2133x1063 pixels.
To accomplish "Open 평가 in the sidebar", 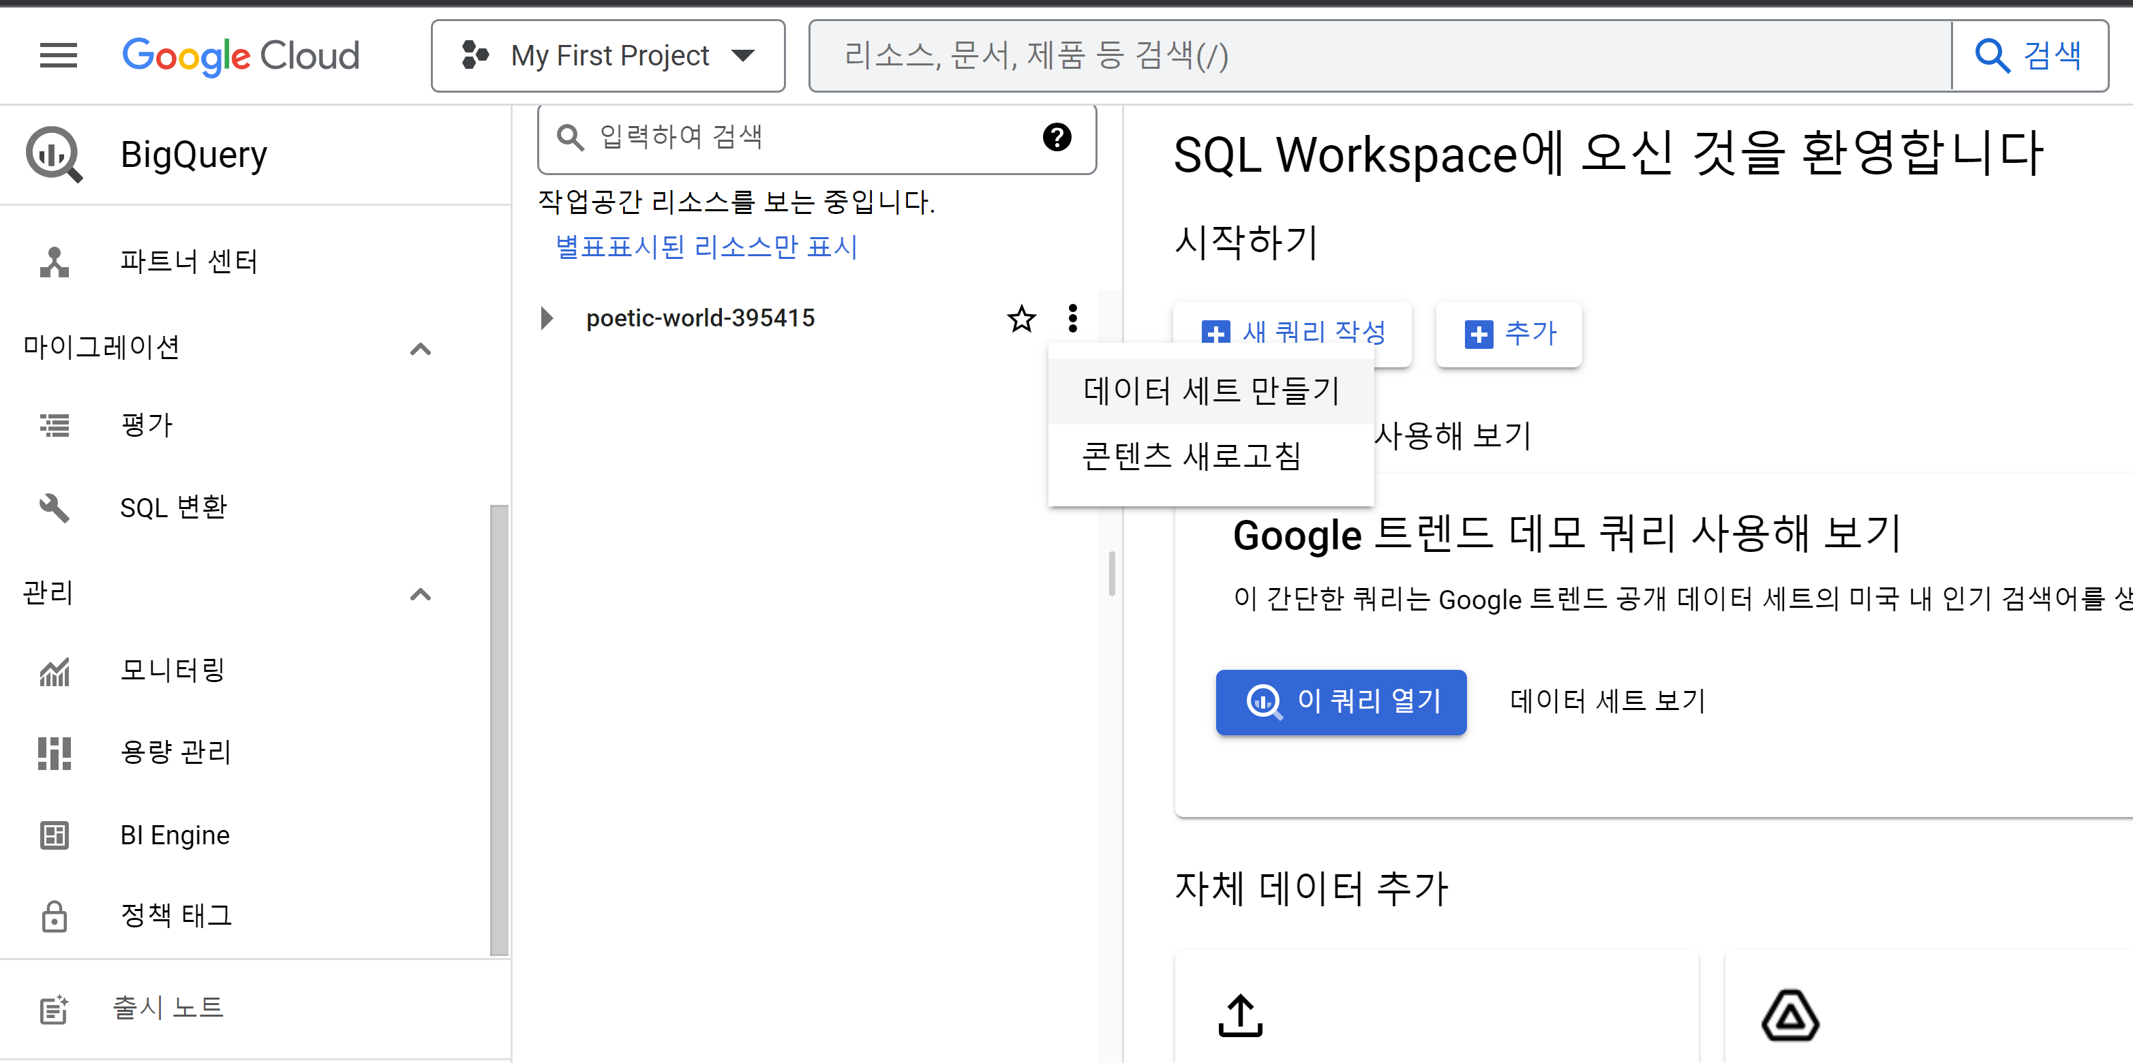I will click(146, 425).
